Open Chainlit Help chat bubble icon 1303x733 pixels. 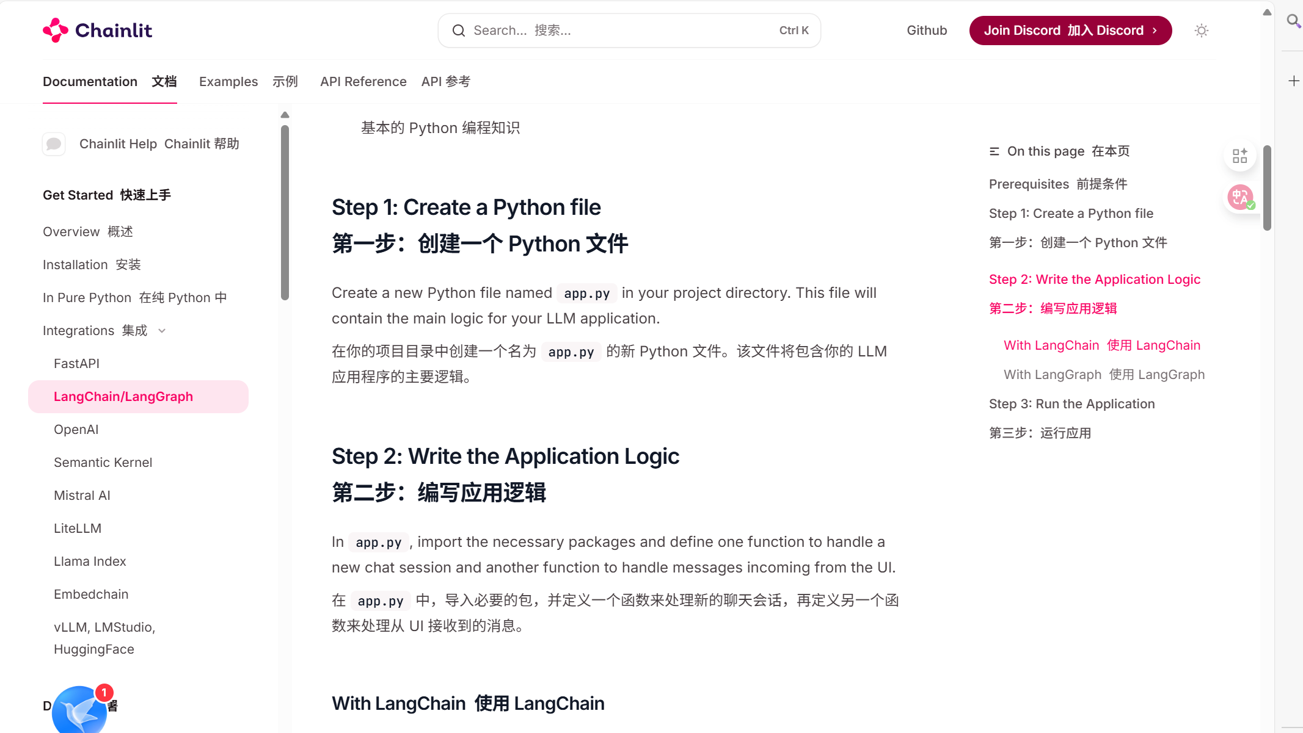[x=54, y=144]
